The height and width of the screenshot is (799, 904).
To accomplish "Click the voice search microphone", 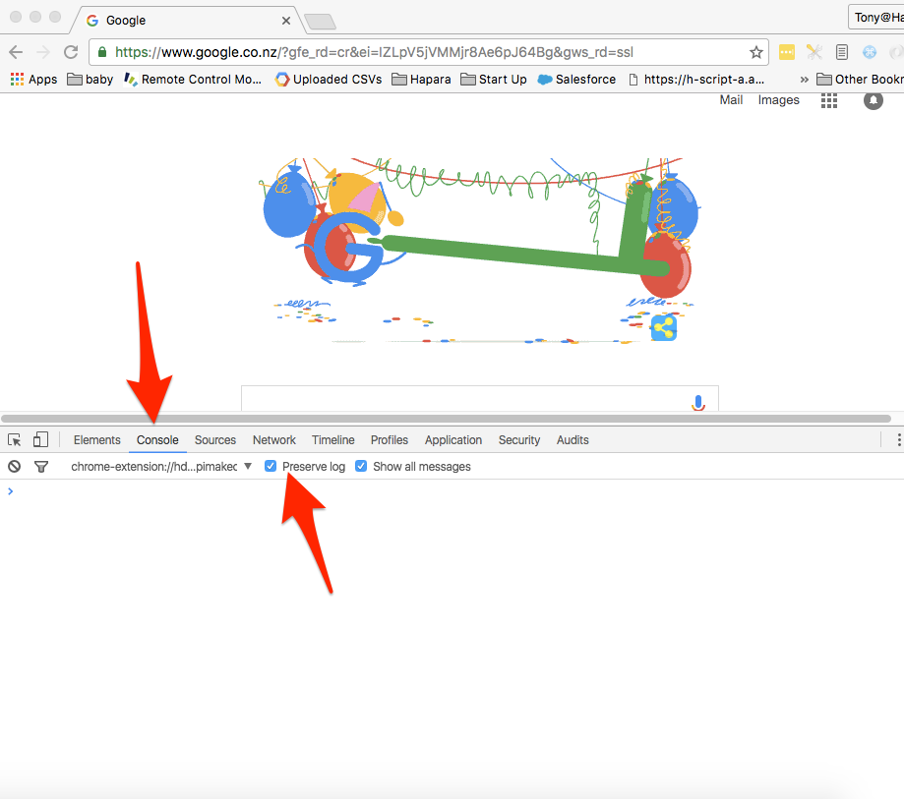I will [698, 403].
